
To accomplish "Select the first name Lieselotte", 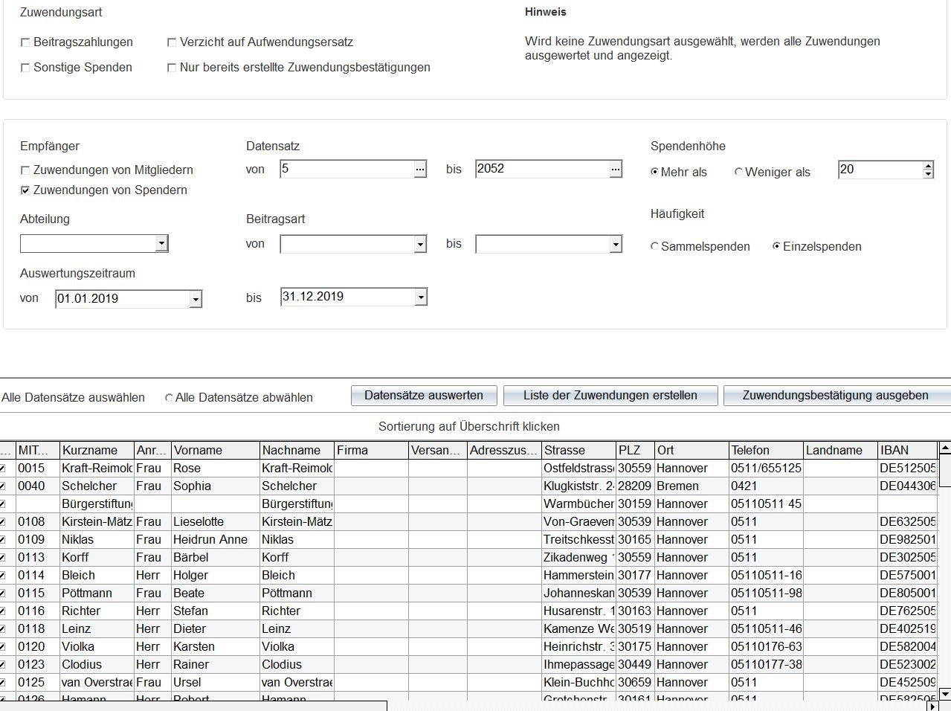I will (215, 521).
